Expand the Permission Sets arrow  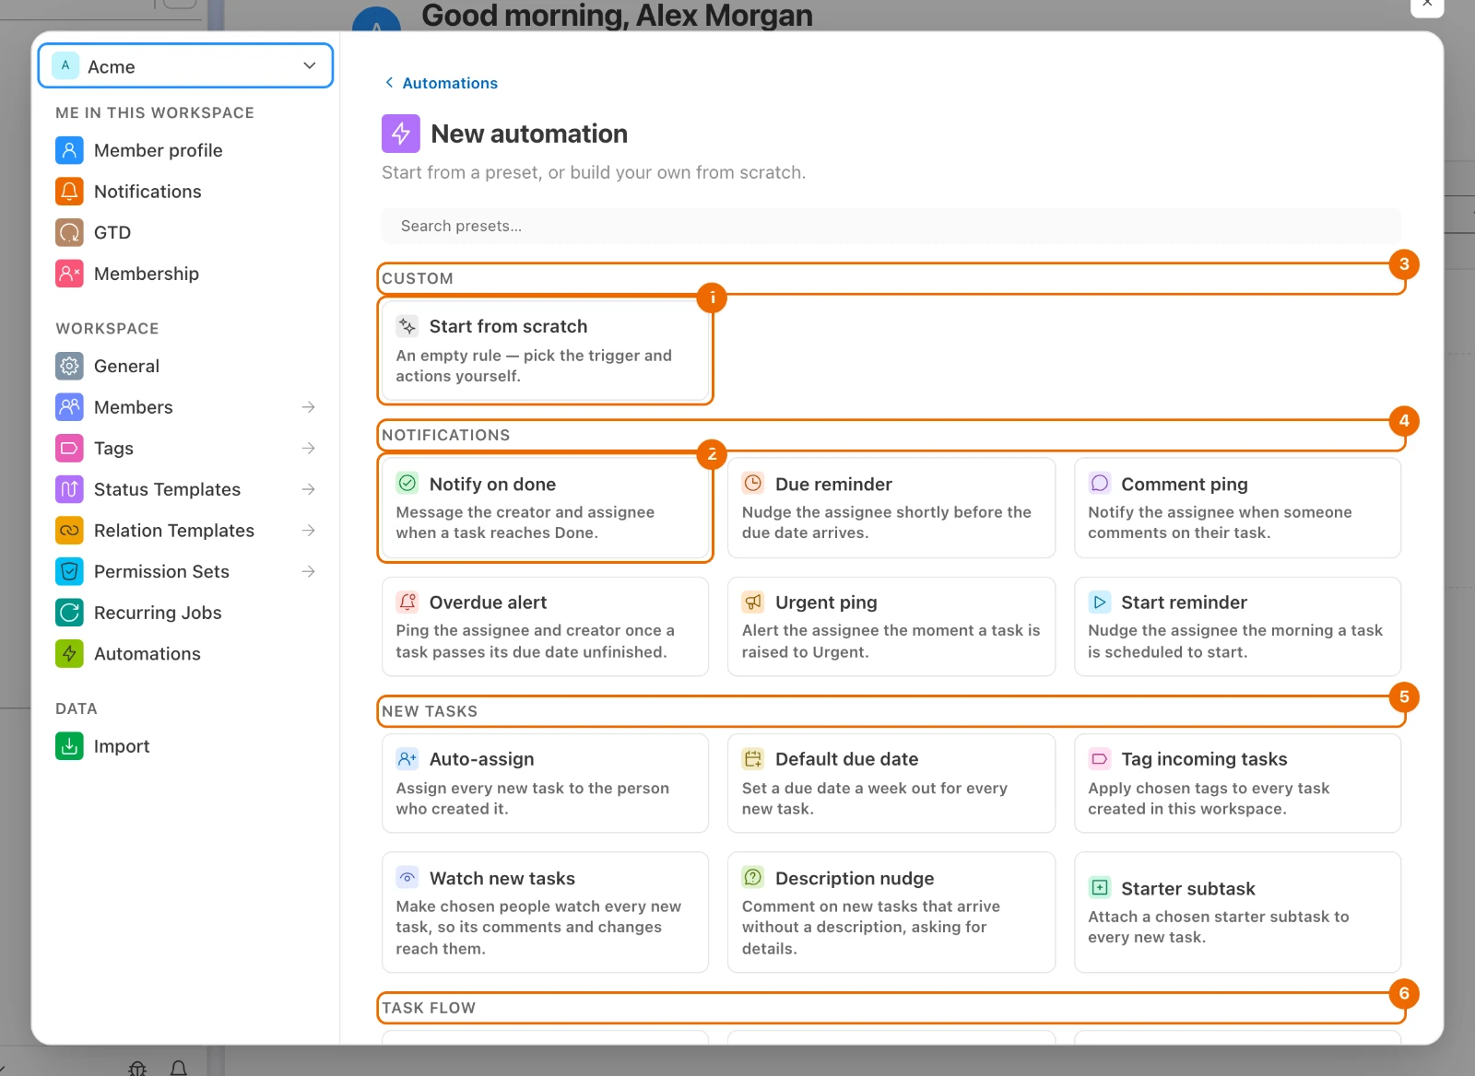309,571
